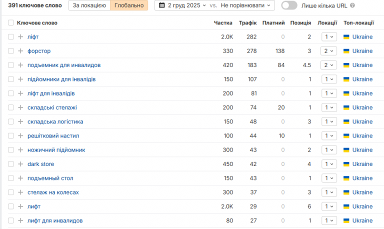Click Ukraine flag icon in ліфт row
Image resolution: width=384 pixels, height=229 pixels.
pyautogui.click(x=346, y=37)
